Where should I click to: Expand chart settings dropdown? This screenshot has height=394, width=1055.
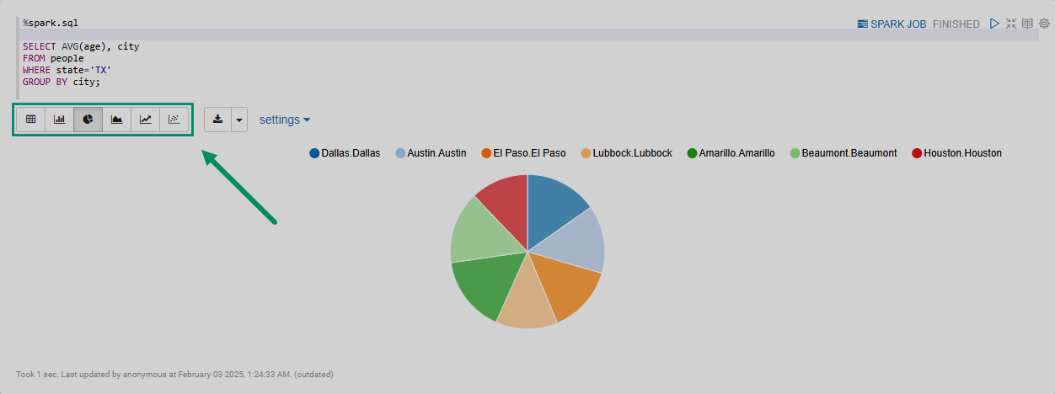[x=285, y=120]
